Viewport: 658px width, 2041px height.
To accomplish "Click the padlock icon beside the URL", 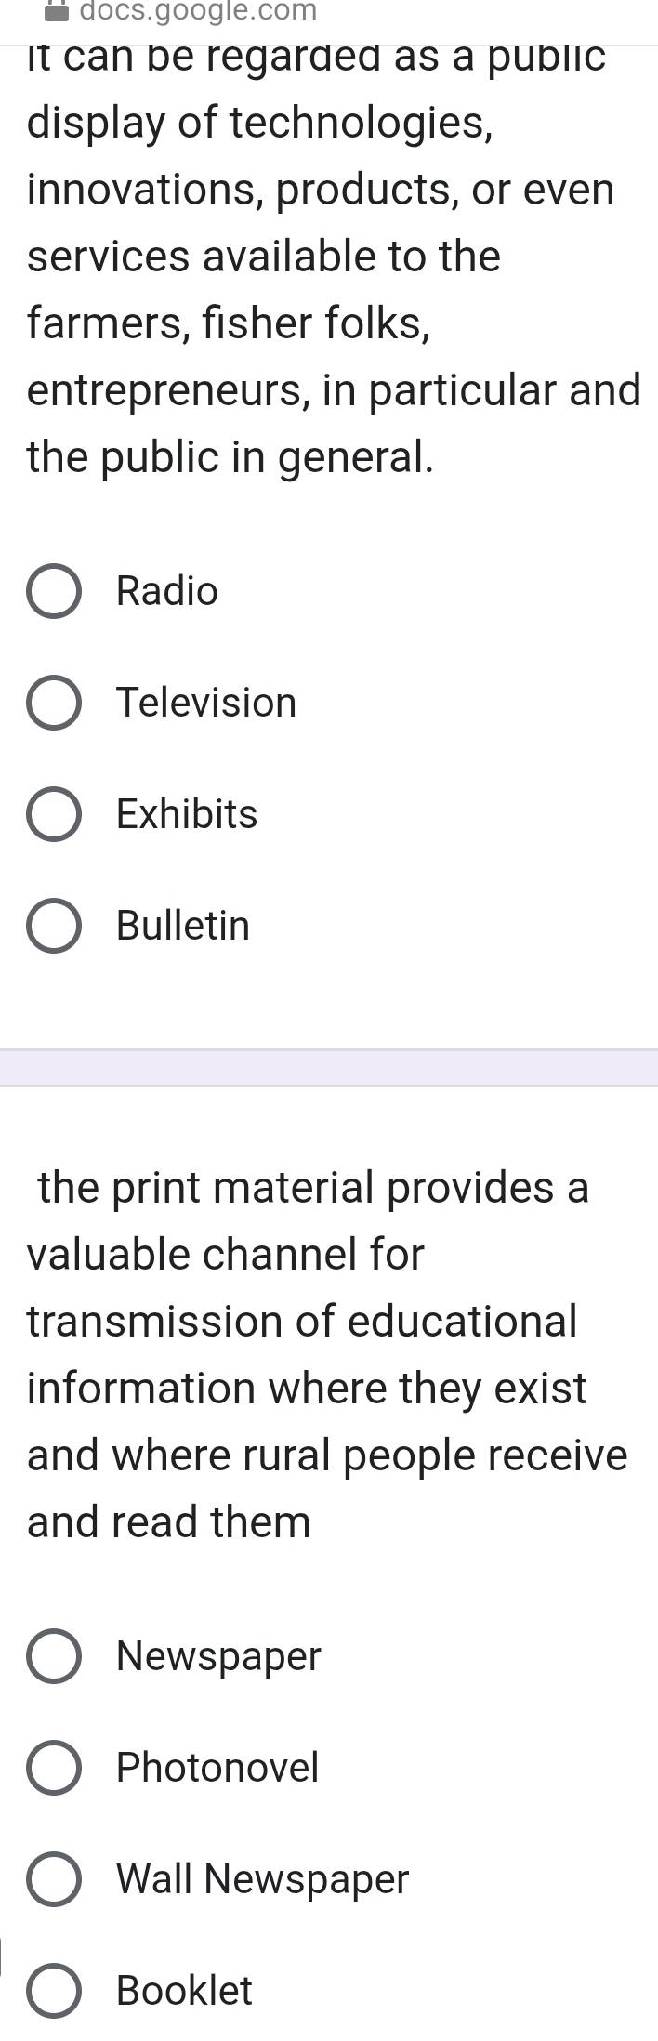I will pyautogui.click(x=59, y=11).
